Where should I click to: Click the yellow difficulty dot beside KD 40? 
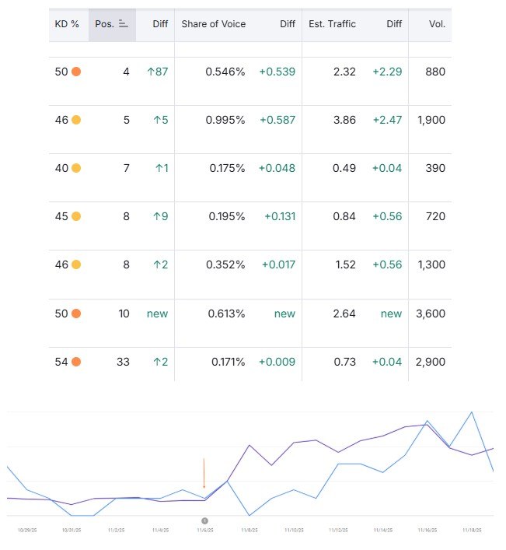(76, 168)
